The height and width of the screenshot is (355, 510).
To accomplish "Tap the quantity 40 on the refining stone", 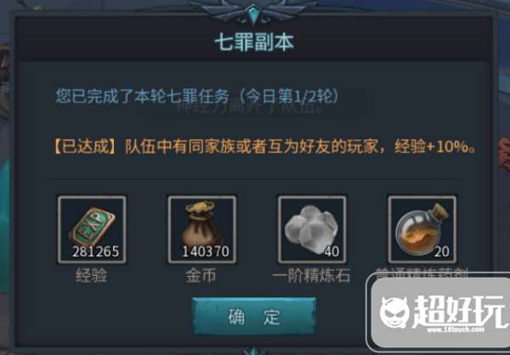I will [331, 251].
